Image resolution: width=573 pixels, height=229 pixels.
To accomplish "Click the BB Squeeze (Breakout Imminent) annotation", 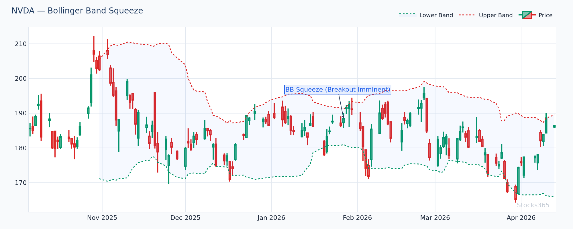I will pyautogui.click(x=338, y=90).
